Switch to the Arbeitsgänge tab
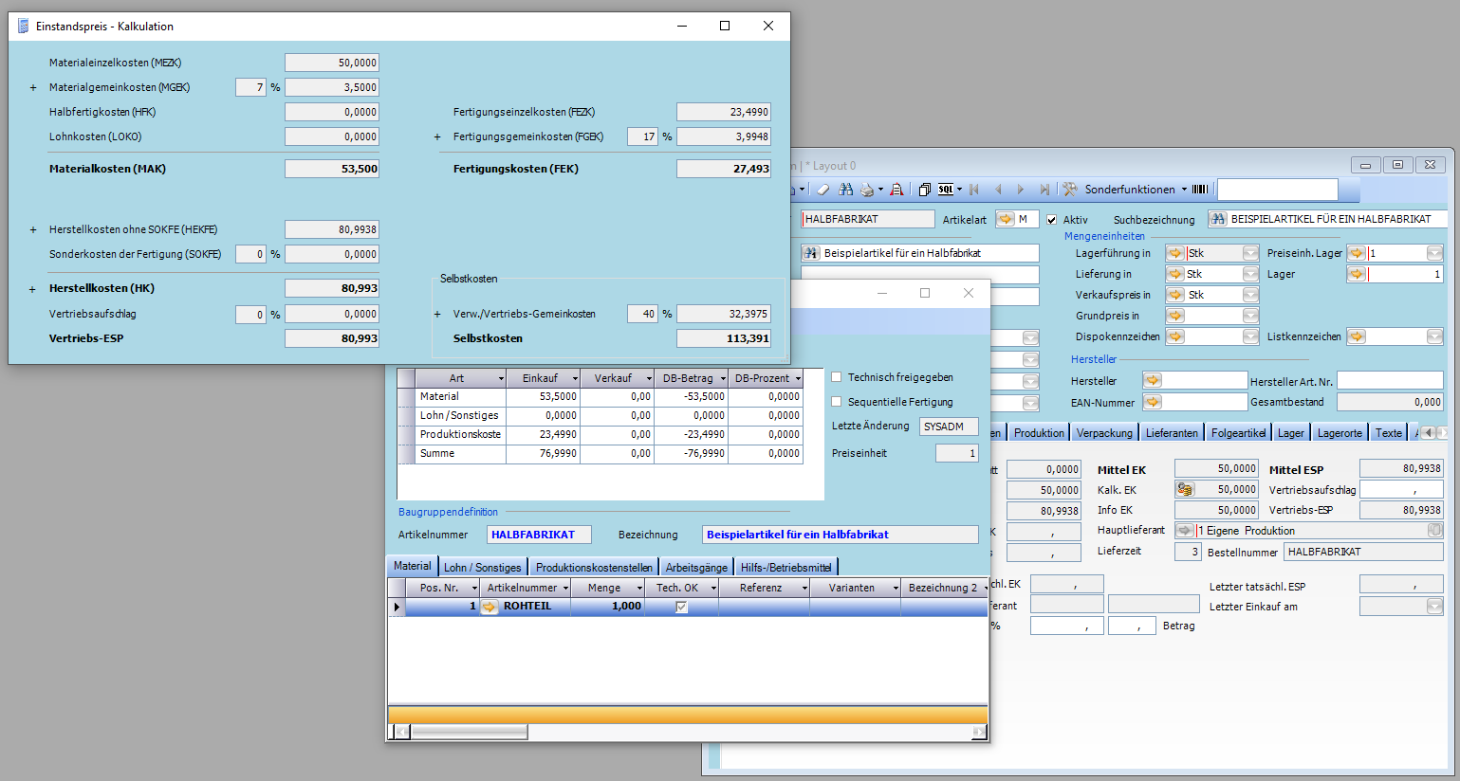 tap(696, 568)
